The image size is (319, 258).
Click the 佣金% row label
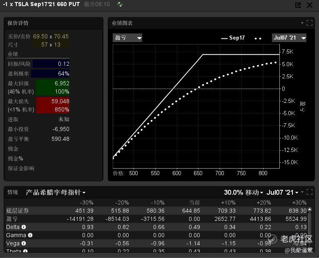(16, 158)
